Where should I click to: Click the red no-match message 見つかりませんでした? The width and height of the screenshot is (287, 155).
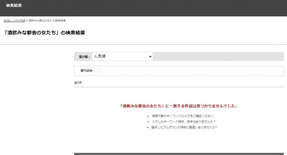(x=179, y=106)
